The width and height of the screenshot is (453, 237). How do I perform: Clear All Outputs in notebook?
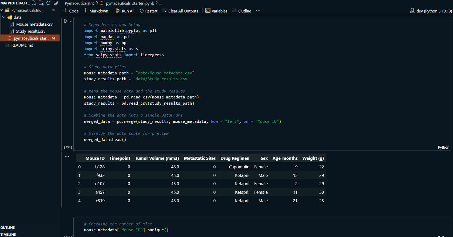tap(180, 11)
